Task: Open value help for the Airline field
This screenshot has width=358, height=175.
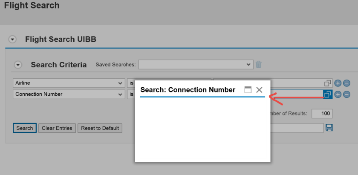Action: [328, 83]
